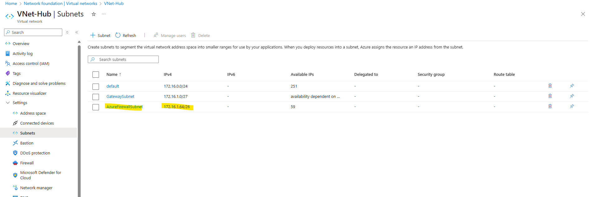Check the GatewaySubnet checkbox
The width and height of the screenshot is (593, 197).
point(96,97)
